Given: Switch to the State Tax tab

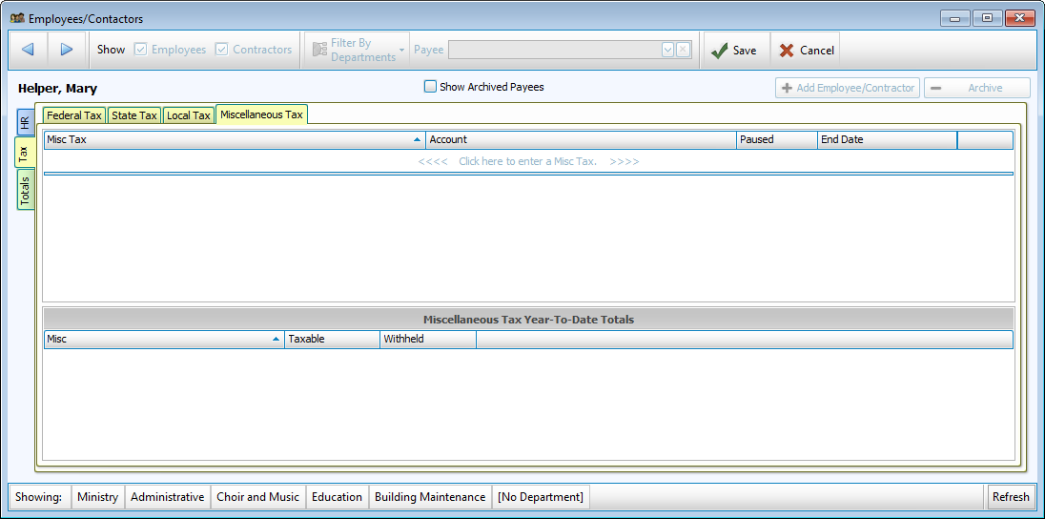Looking at the screenshot, I should (133, 115).
